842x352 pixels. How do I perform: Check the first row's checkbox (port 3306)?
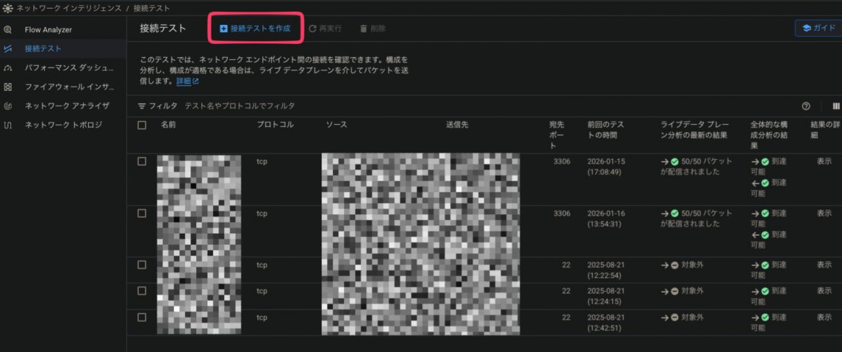[142, 162]
